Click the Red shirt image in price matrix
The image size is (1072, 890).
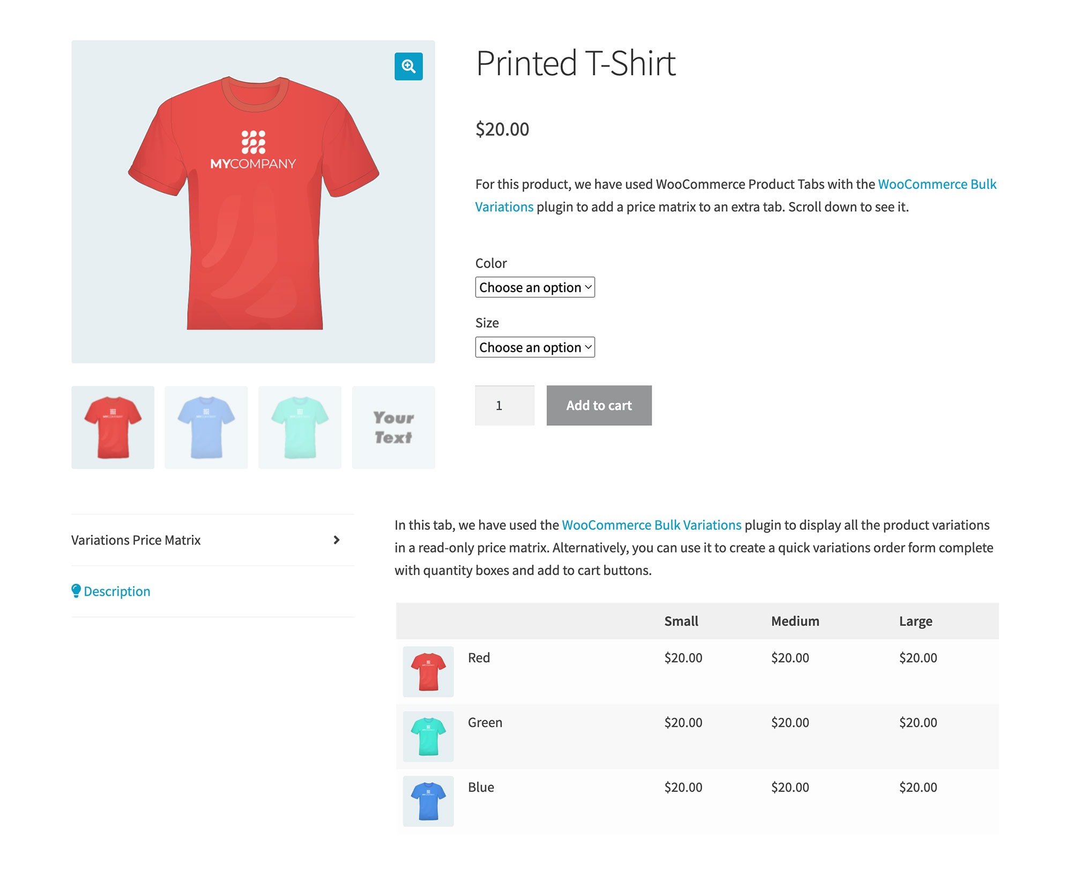tap(428, 672)
